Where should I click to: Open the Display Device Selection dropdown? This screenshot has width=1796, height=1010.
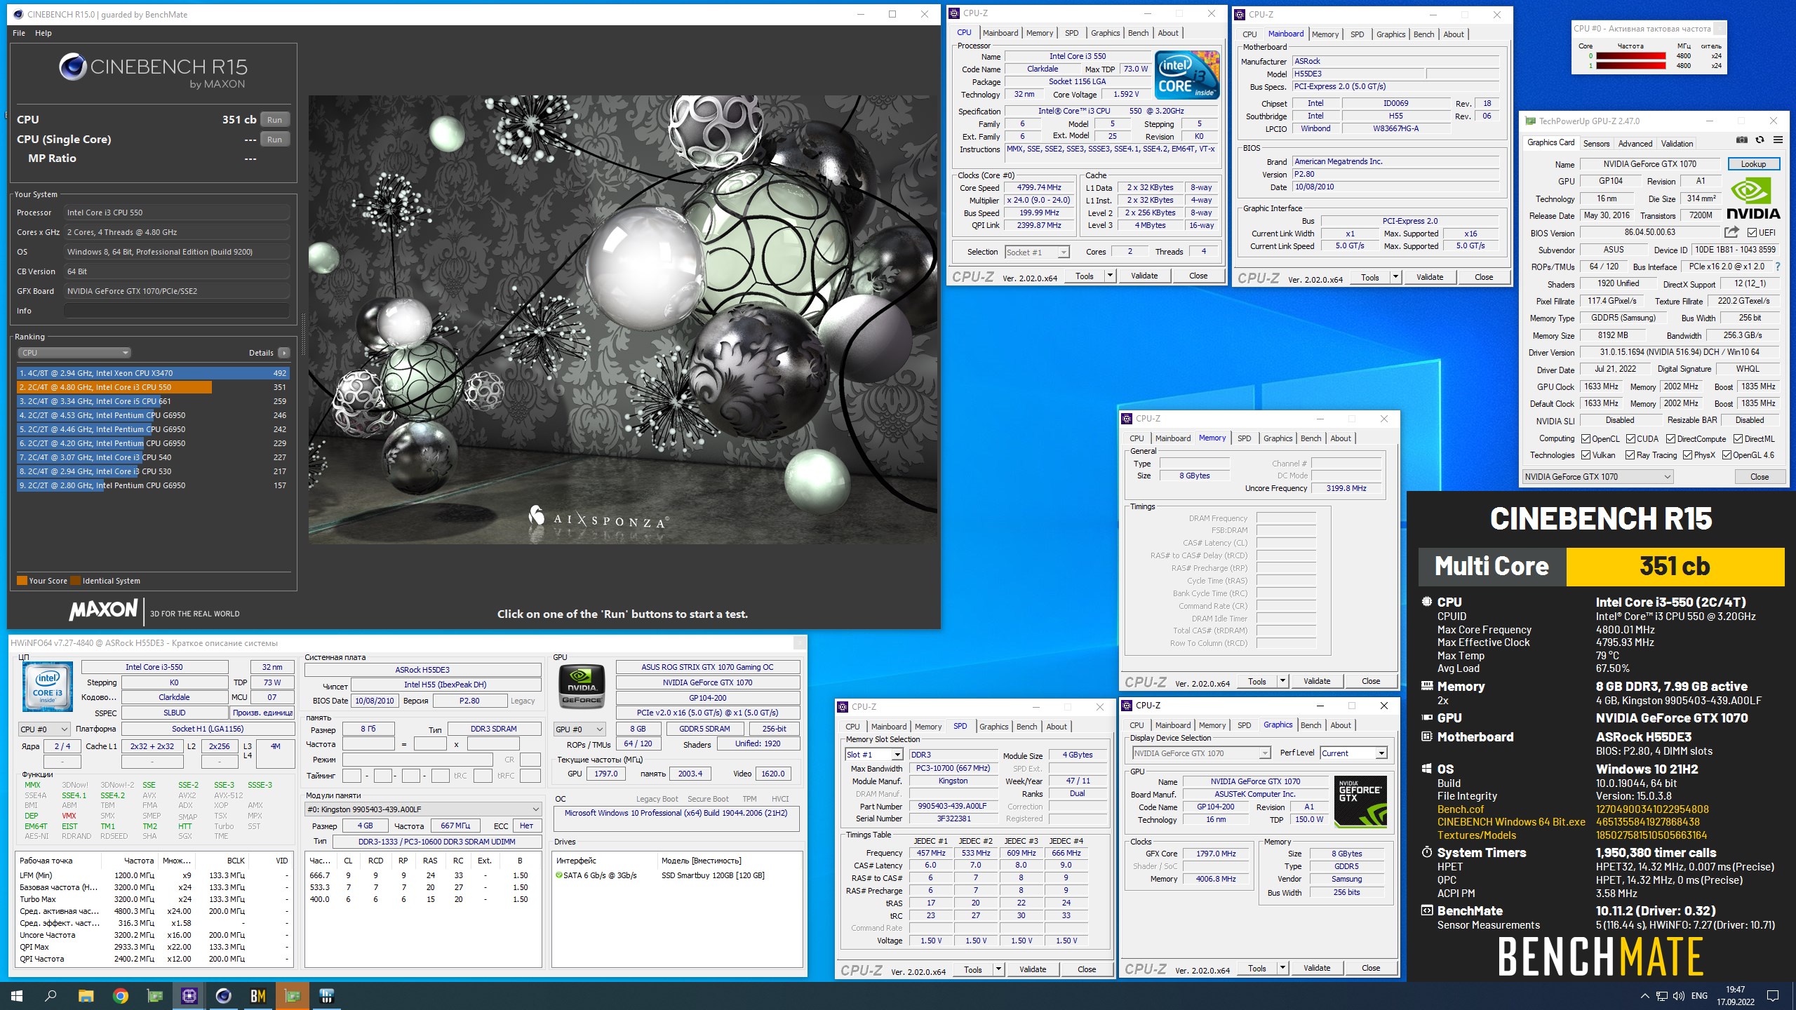pyautogui.click(x=1201, y=753)
